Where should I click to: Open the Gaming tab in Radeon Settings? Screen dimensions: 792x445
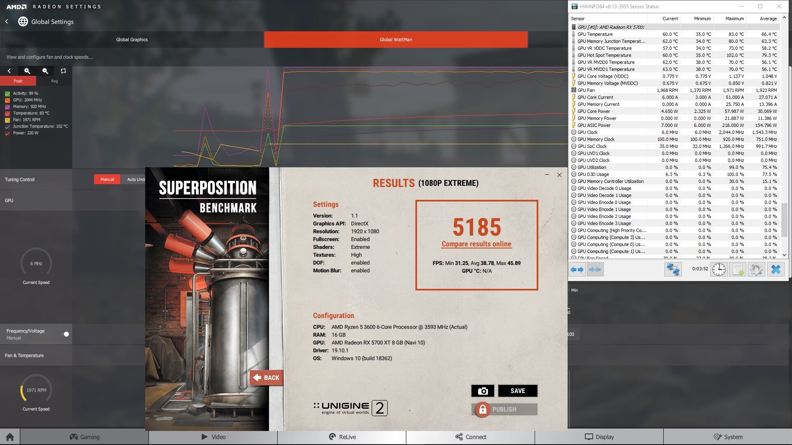pos(85,437)
